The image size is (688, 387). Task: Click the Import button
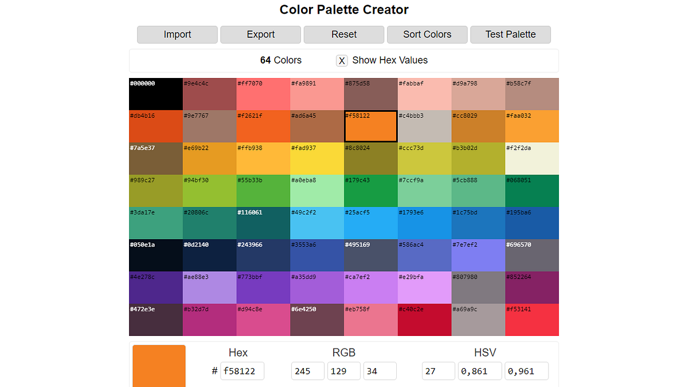[177, 34]
